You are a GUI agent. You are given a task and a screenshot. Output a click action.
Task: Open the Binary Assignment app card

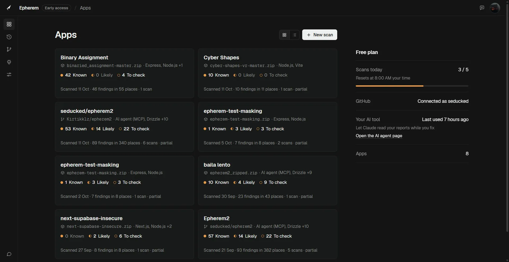point(124,73)
